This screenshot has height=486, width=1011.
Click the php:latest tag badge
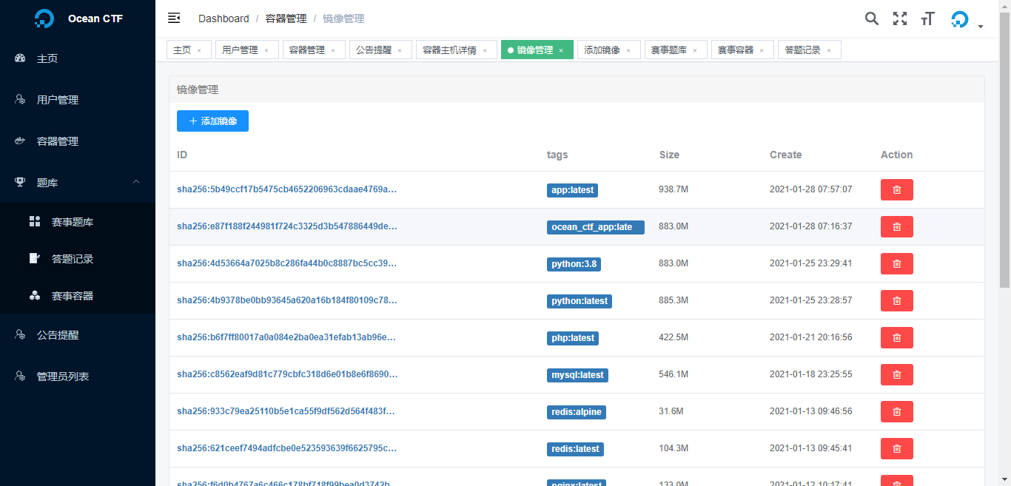tap(573, 338)
